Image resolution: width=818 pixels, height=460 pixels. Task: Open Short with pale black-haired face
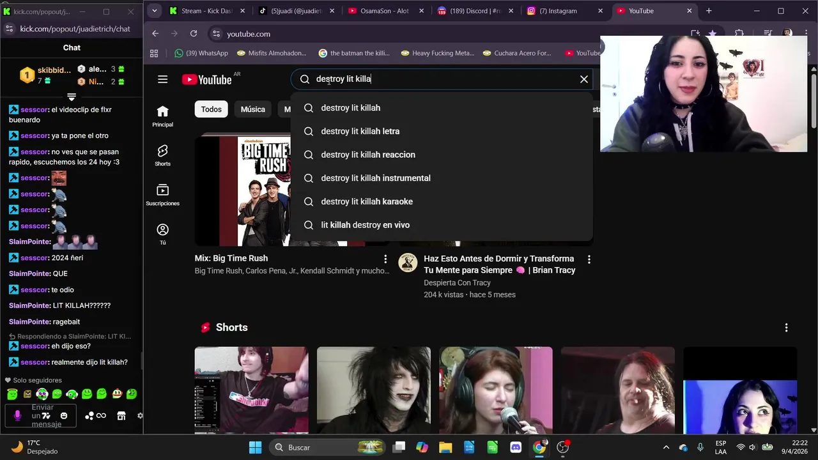pyautogui.click(x=374, y=390)
